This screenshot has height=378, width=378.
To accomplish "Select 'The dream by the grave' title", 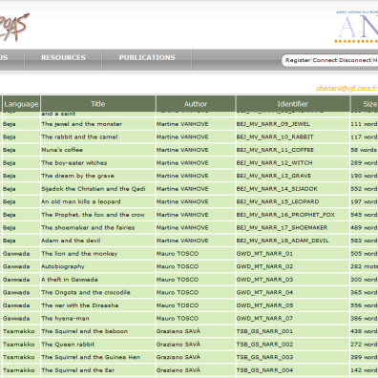I will 77,176.
